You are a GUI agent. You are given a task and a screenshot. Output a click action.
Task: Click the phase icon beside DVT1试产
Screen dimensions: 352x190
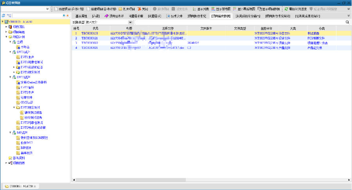[x=14, y=52]
